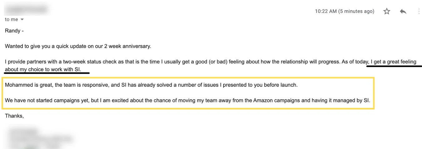Click the 10:22 AM timestamp

tap(326, 11)
